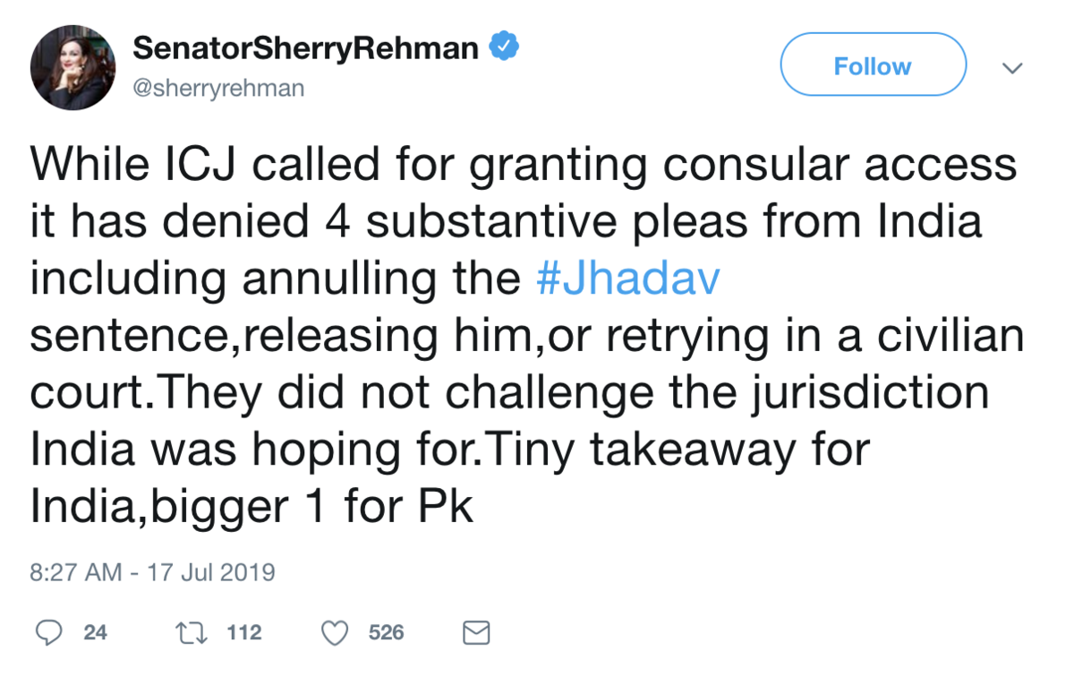Click the '17 Jul 2019' date text
Image resolution: width=1074 pixels, height=677 pixels.
[x=211, y=572]
